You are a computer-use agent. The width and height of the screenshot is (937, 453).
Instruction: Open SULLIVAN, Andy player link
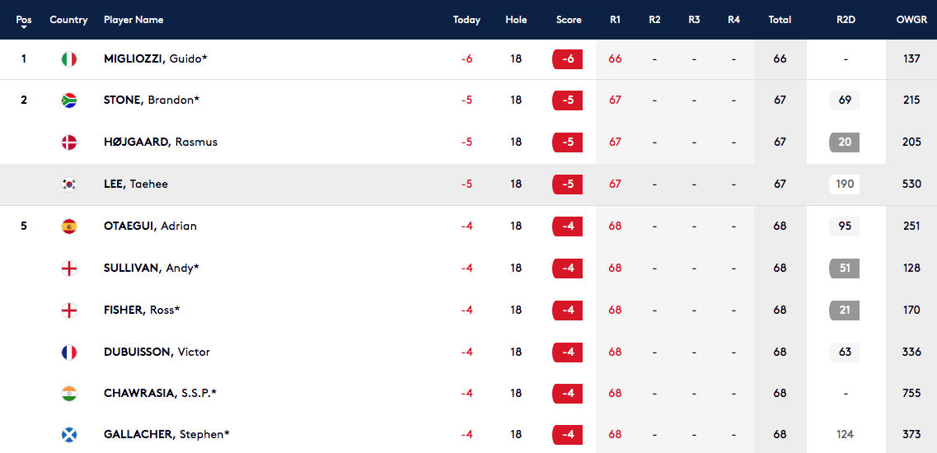point(151,269)
